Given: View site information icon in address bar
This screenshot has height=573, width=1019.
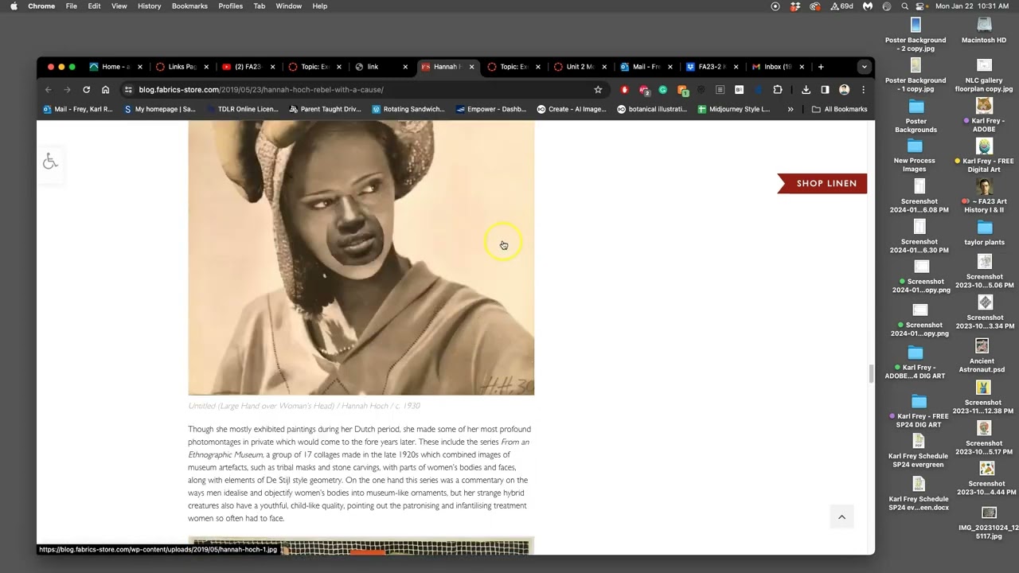Looking at the screenshot, I should pyautogui.click(x=128, y=90).
